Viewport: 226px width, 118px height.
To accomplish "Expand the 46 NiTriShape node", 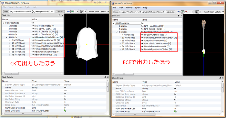I will [10, 55].
